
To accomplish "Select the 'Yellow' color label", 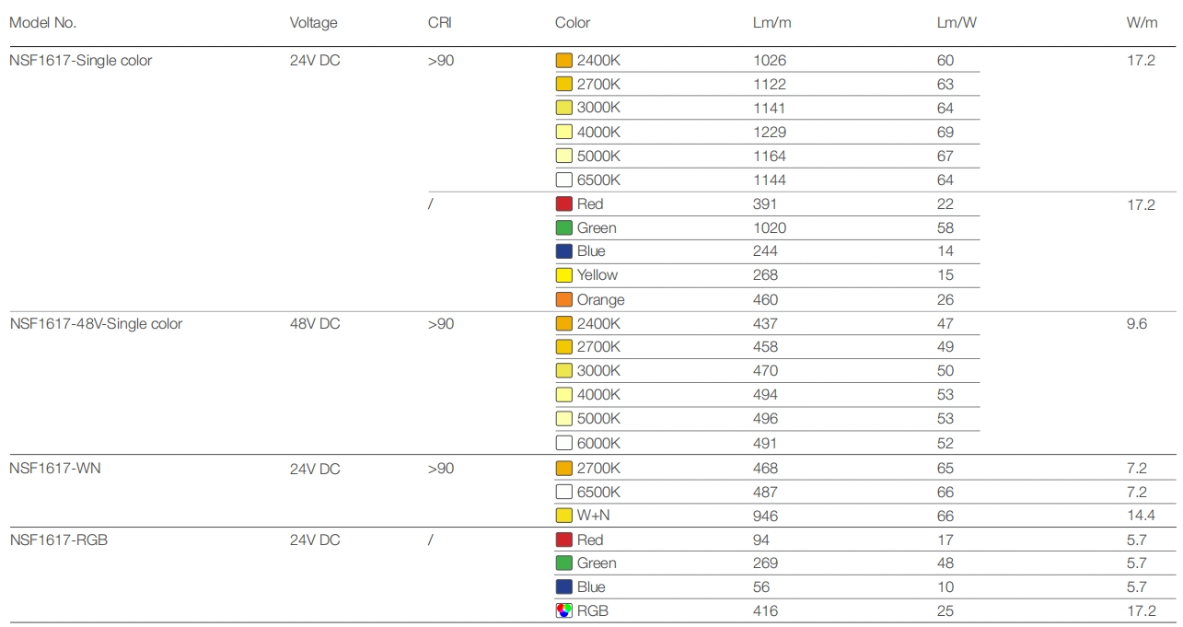I will point(597,275).
